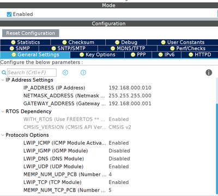Switch to the SNMP tab
The width and height of the screenshot is (218, 196).
click(20, 48)
